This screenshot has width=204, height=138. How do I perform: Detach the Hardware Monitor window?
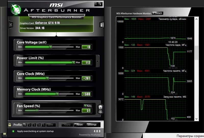158,13
